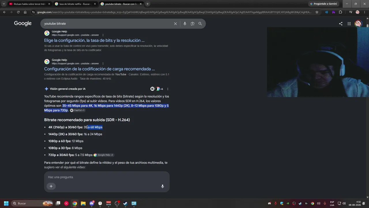Image resolution: width=369 pixels, height=208 pixels.
Task: Open options for the first Google Help result
Action: click(x=103, y=35)
